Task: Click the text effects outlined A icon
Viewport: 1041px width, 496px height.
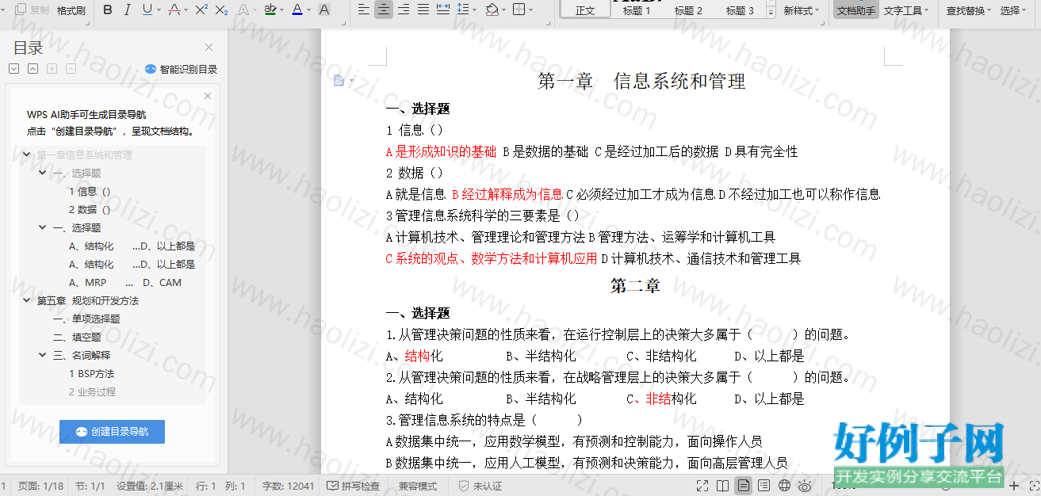Action: point(243,10)
